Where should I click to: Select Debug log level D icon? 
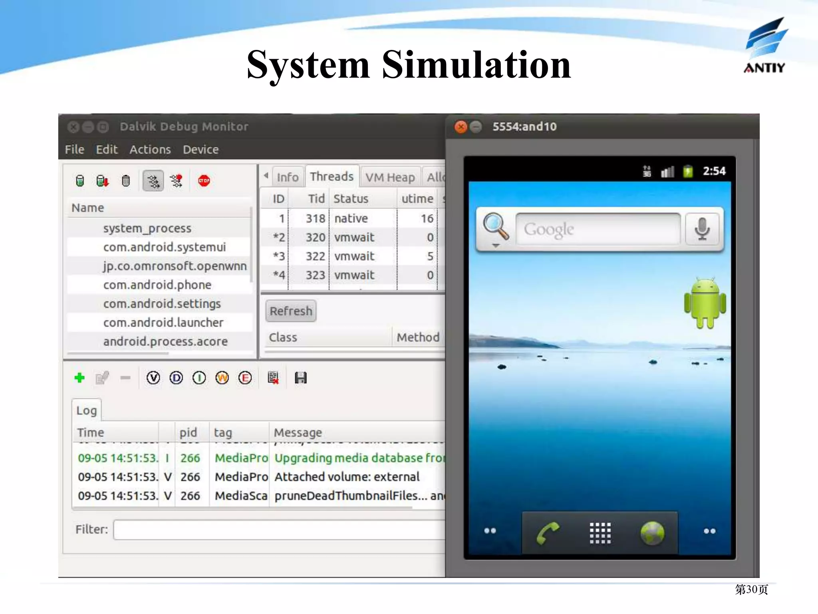176,378
